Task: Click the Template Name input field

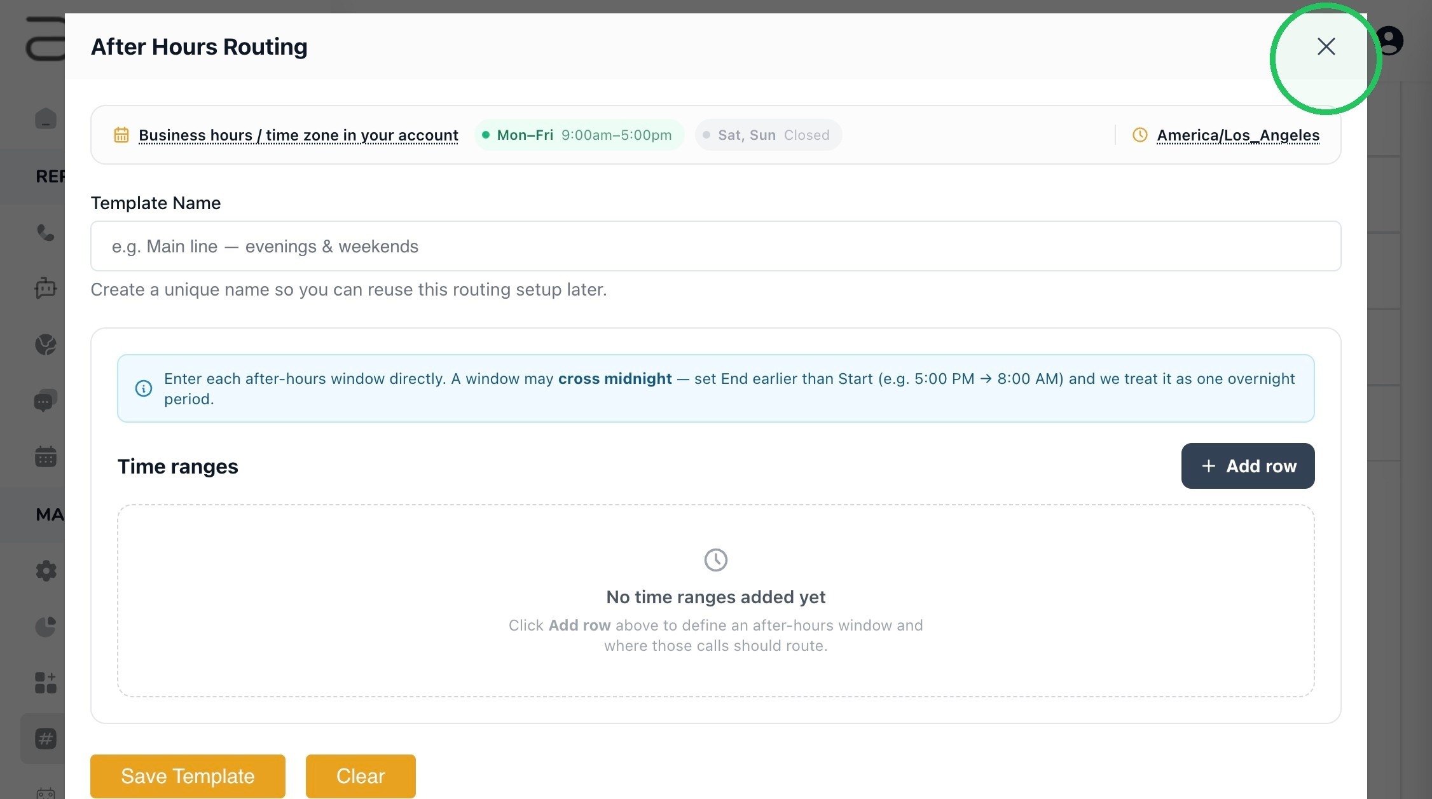Action: (715, 246)
